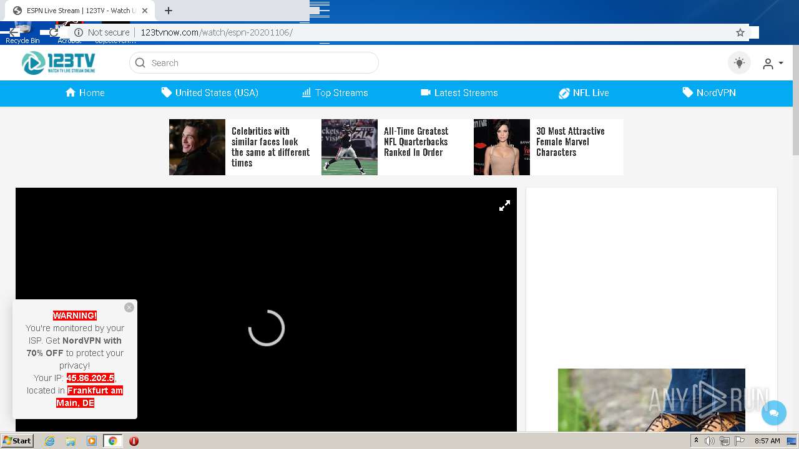Click the magnifier icon in search box
799x449 pixels.
tap(140, 63)
